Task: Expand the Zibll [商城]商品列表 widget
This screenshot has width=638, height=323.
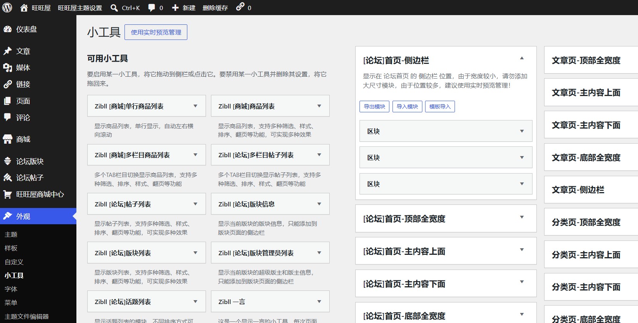Action: (x=319, y=106)
